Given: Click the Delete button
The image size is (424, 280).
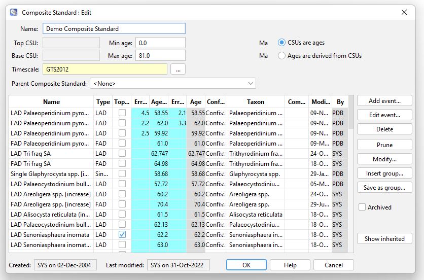Looking at the screenshot, I should coord(384,129).
